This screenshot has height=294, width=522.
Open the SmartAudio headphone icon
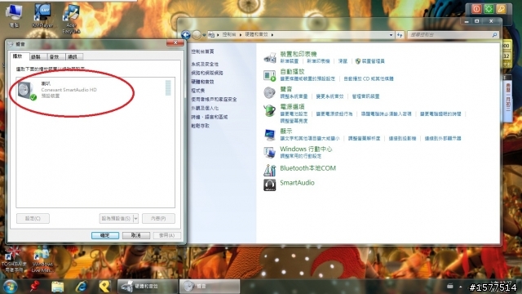270,185
